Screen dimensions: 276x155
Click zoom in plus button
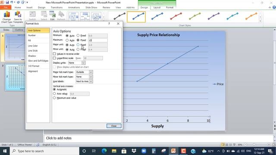tap(269, 145)
